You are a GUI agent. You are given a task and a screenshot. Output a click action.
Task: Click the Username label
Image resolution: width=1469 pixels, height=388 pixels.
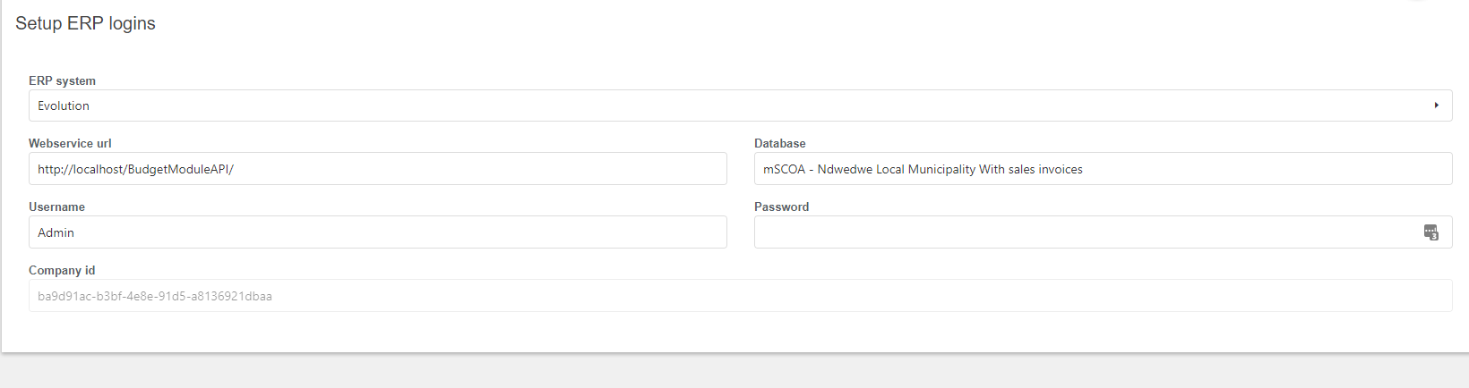pyautogui.click(x=56, y=207)
